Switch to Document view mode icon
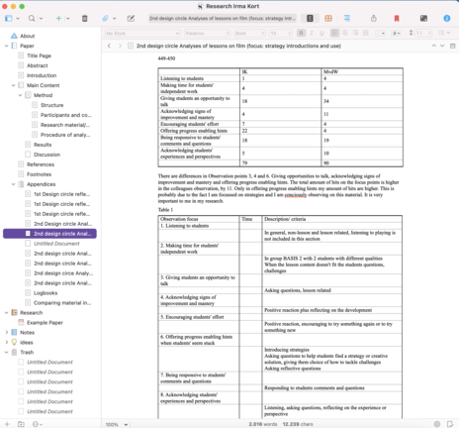459x428 pixels. coord(310,19)
